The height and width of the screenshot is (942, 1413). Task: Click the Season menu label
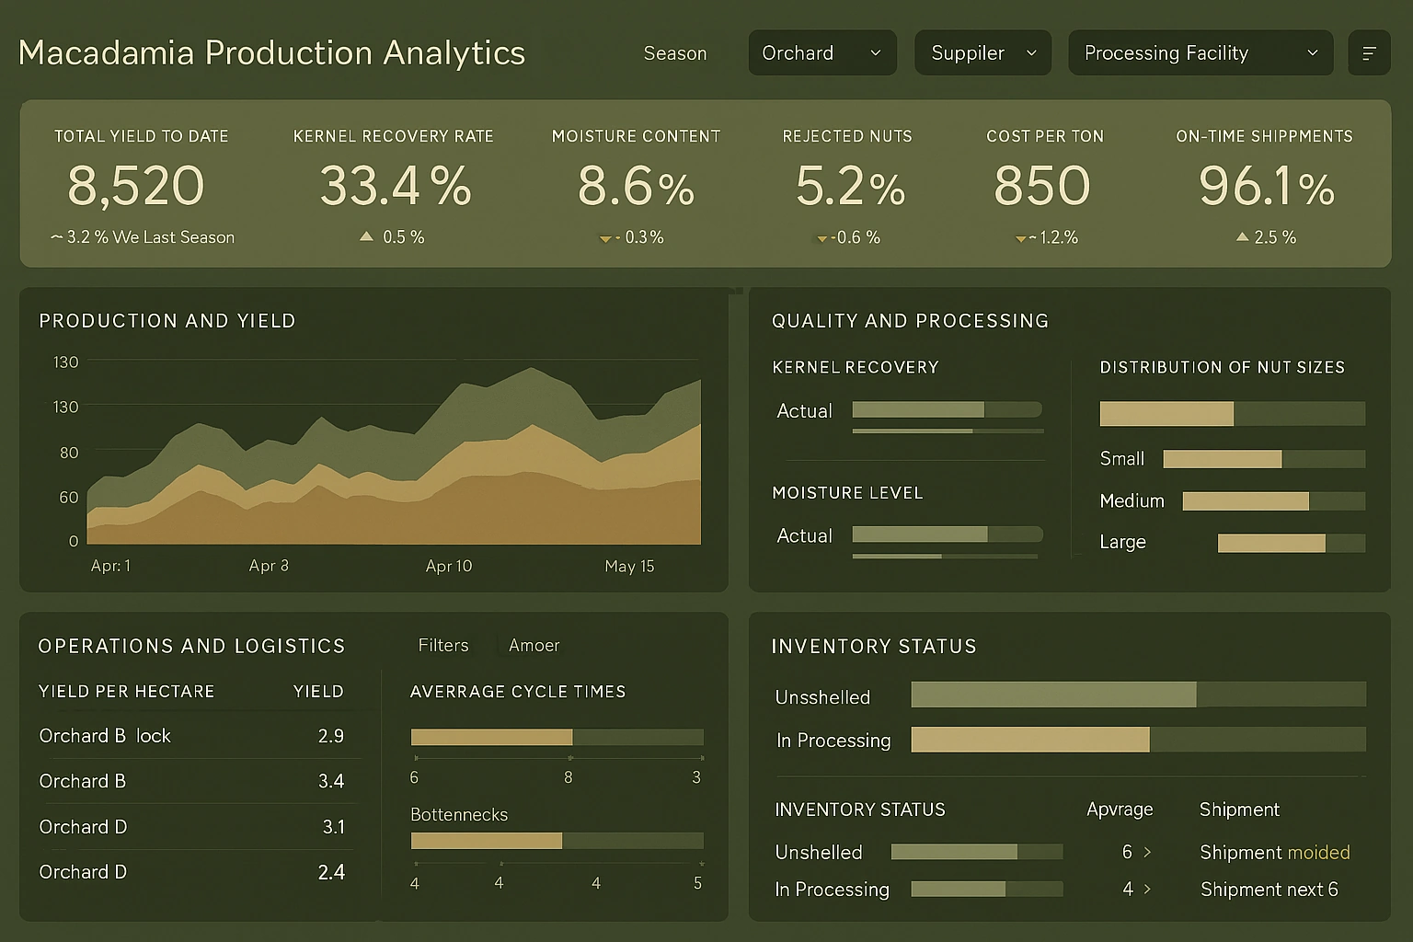pyautogui.click(x=674, y=53)
